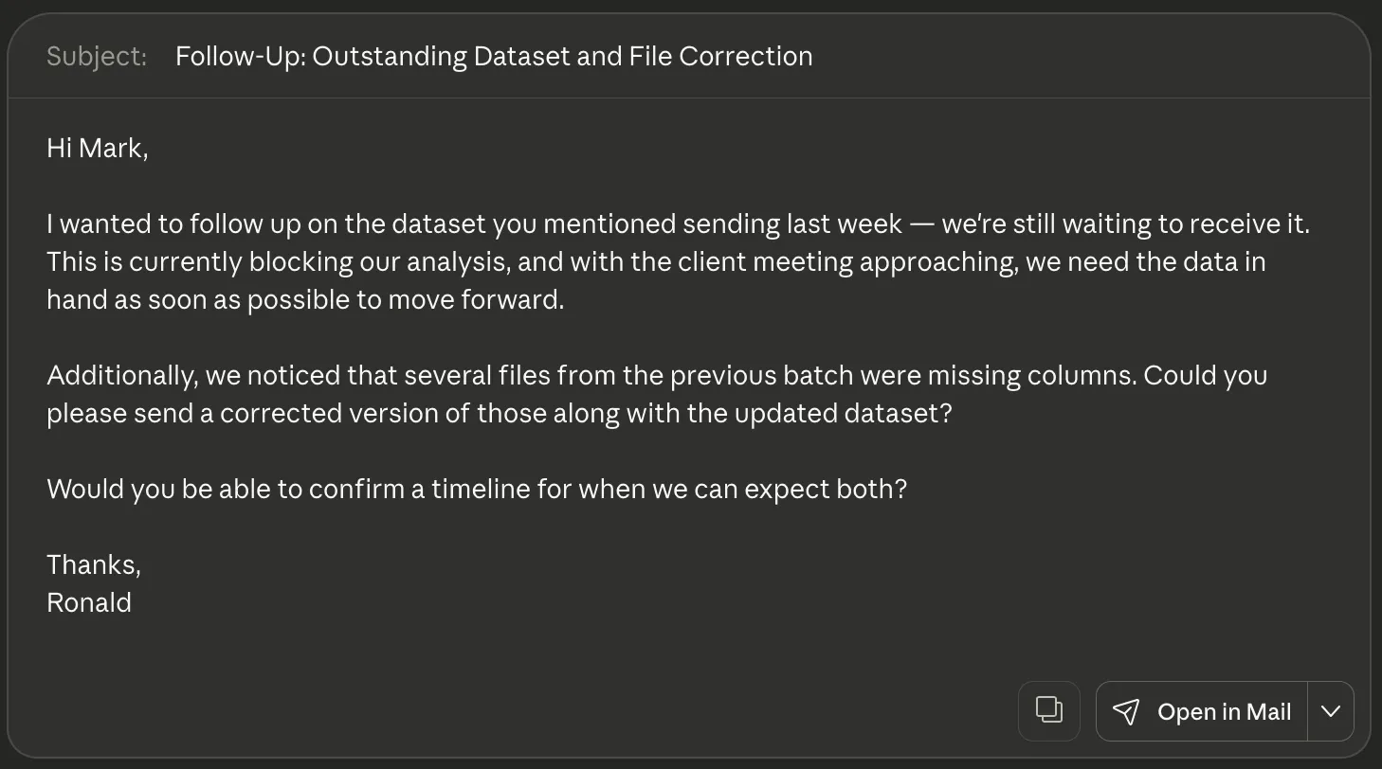Click 'File Correction' in the subject
The height and width of the screenshot is (769, 1382).
[720, 57]
